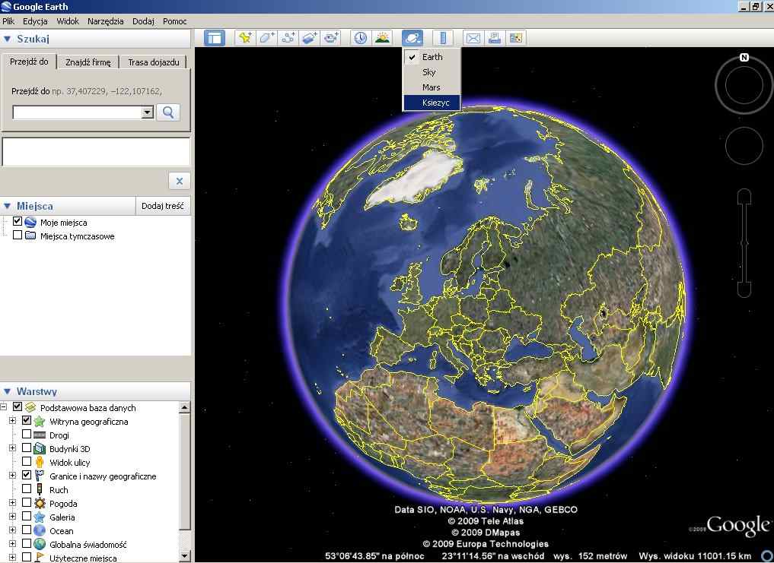Enable the Drogi layer checkbox

[x=27, y=435]
